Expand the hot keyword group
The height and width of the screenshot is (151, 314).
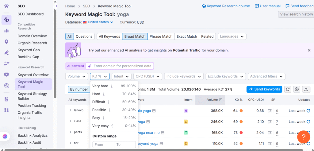tap(70, 143)
